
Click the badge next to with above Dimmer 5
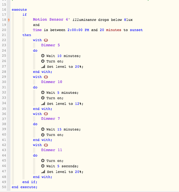[46, 40]
